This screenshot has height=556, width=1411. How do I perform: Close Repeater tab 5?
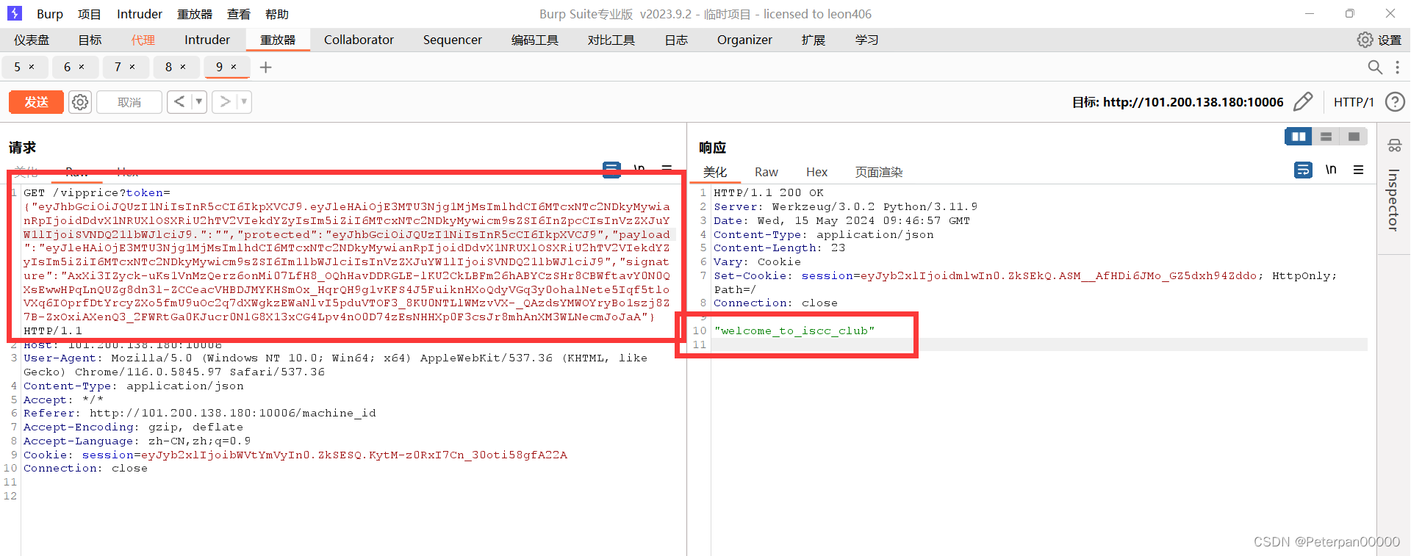[32, 67]
